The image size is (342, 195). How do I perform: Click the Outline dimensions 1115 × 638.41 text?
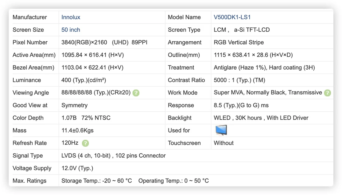point(253,55)
